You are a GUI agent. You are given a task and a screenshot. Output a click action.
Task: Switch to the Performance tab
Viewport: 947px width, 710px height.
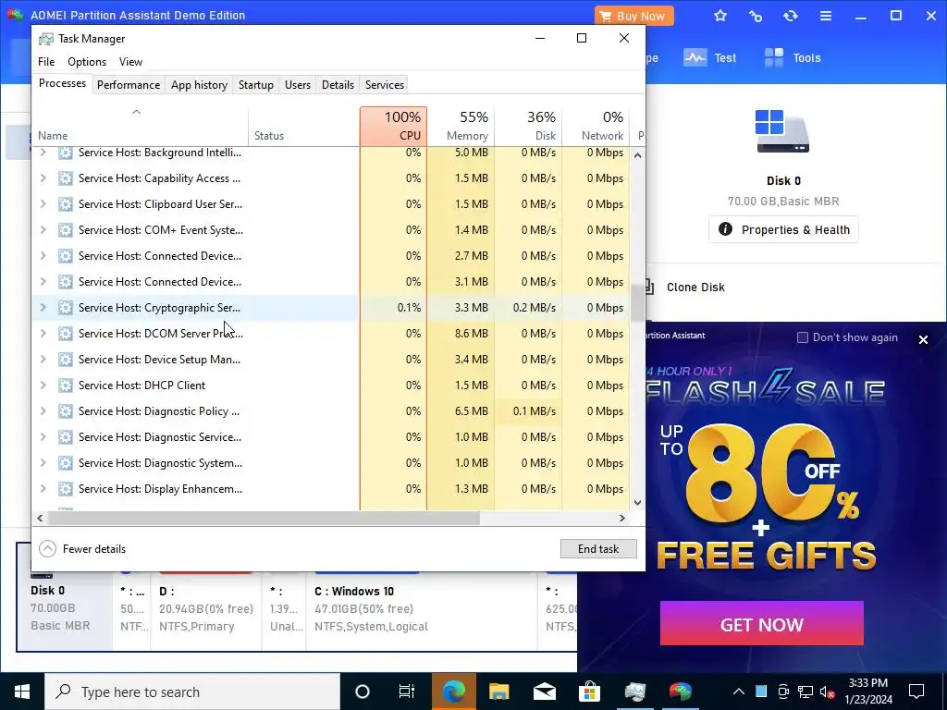[x=129, y=84]
